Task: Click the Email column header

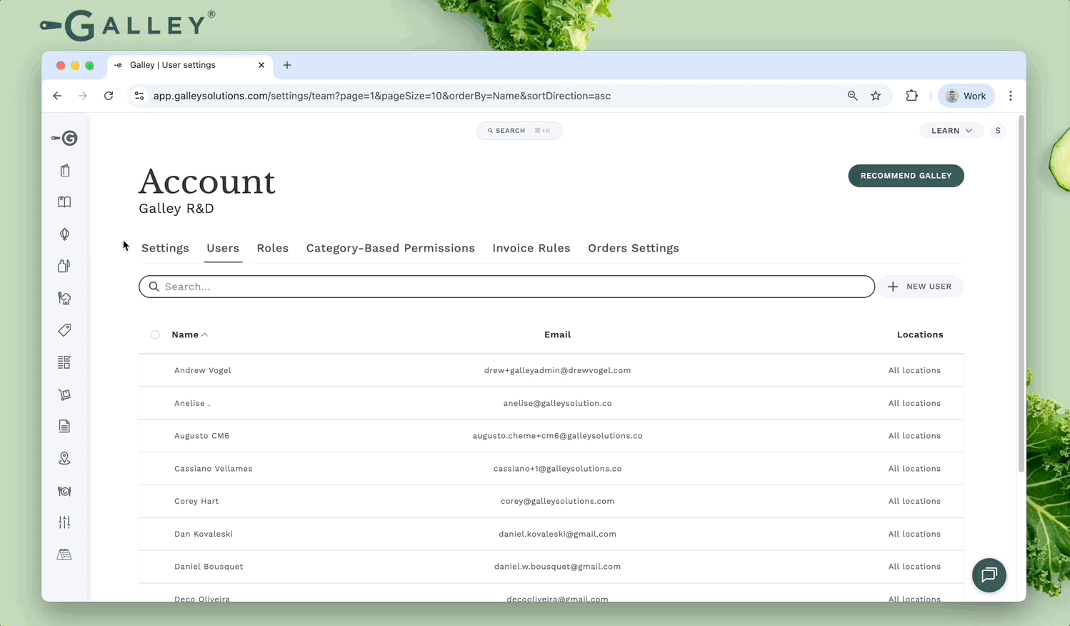Action: click(557, 334)
